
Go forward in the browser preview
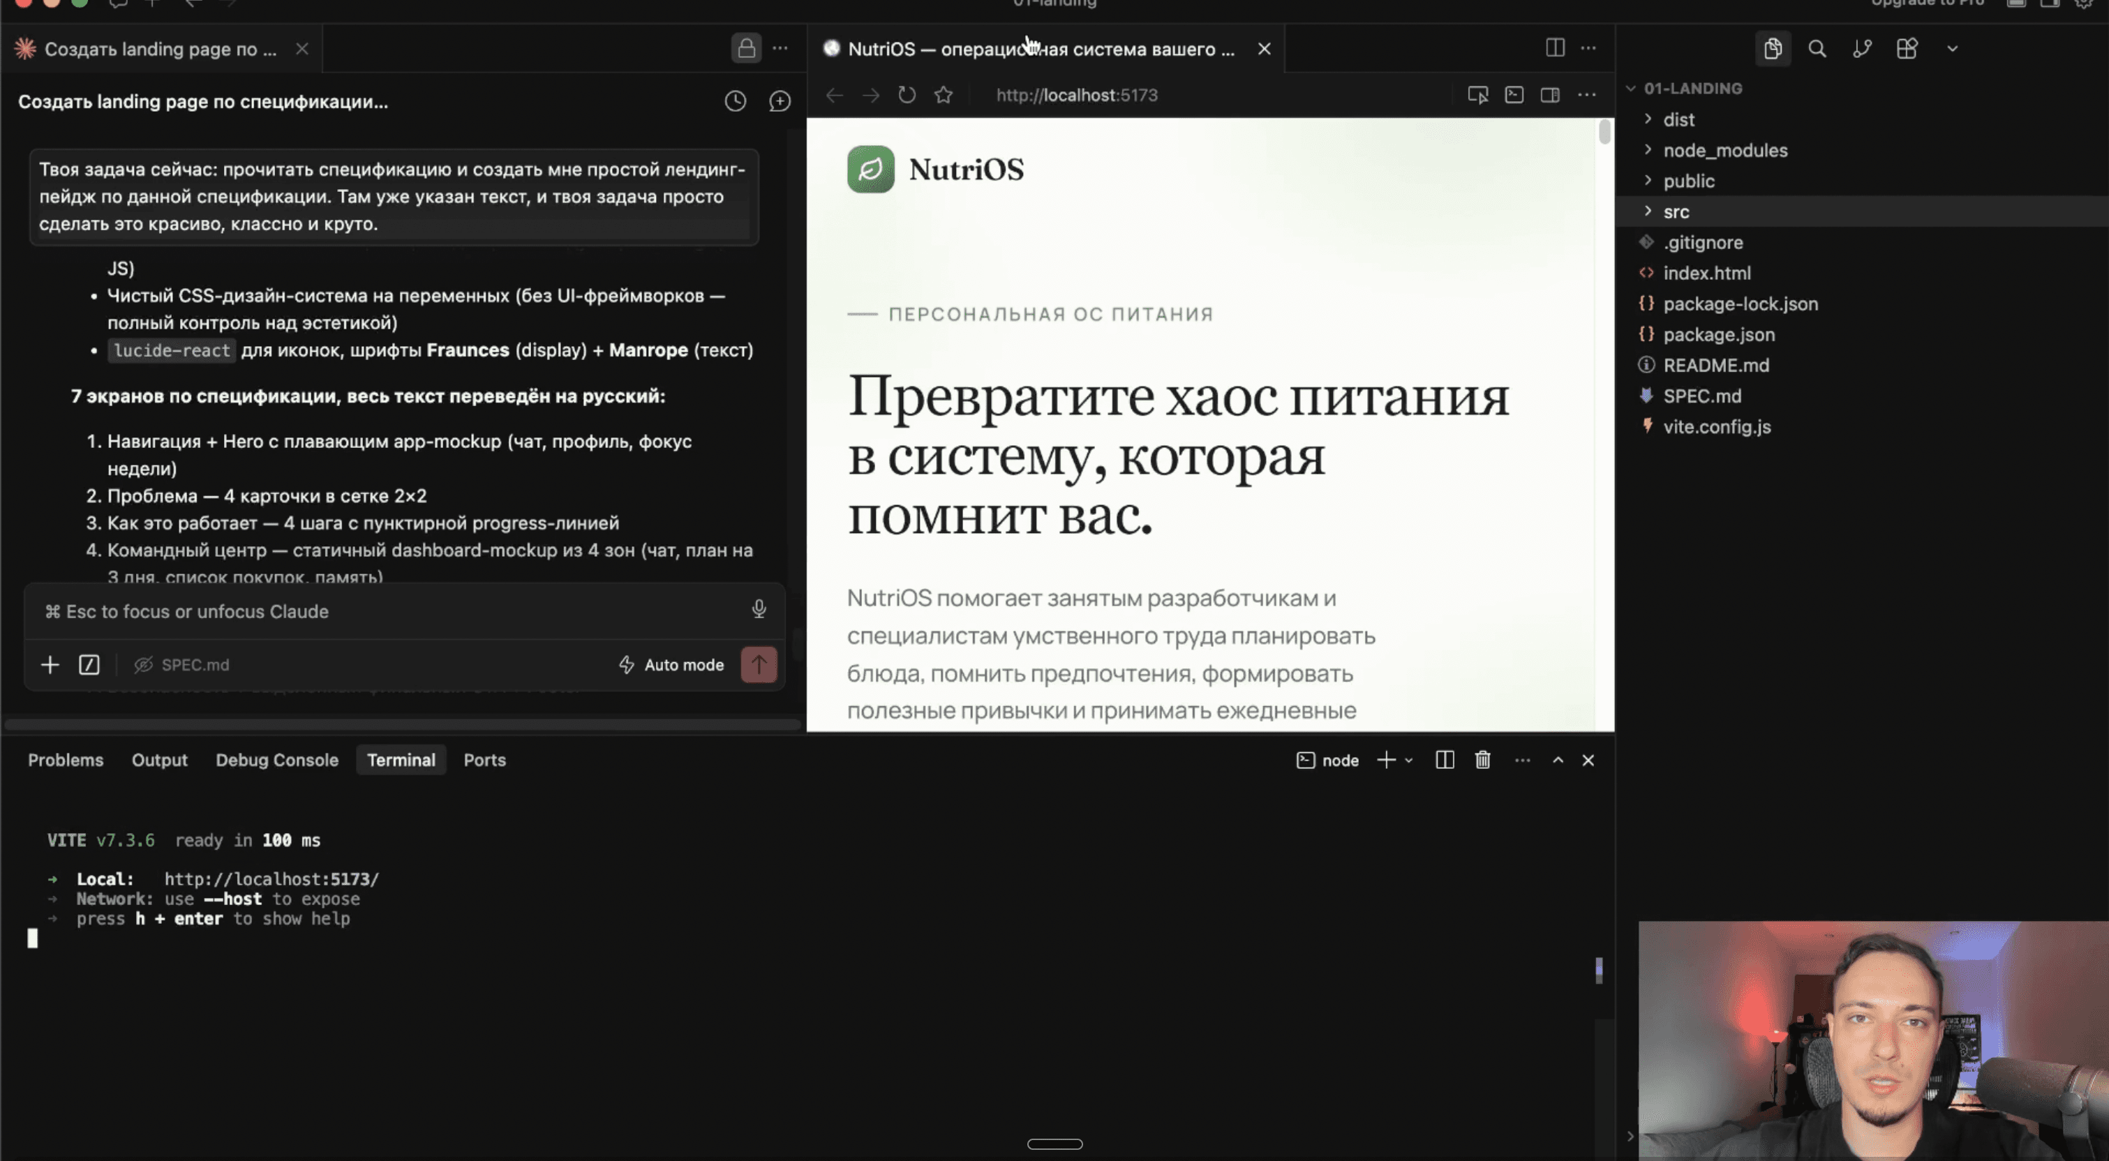[870, 95]
